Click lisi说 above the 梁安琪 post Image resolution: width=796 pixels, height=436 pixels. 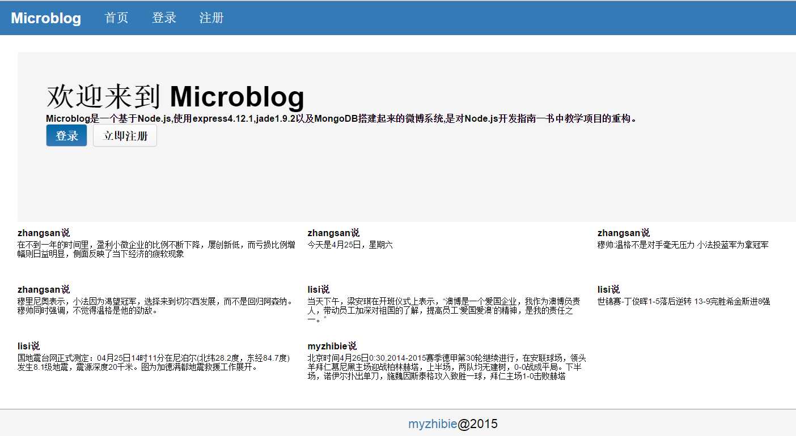(x=319, y=289)
